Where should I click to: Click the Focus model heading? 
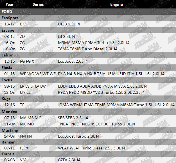(7, 80)
